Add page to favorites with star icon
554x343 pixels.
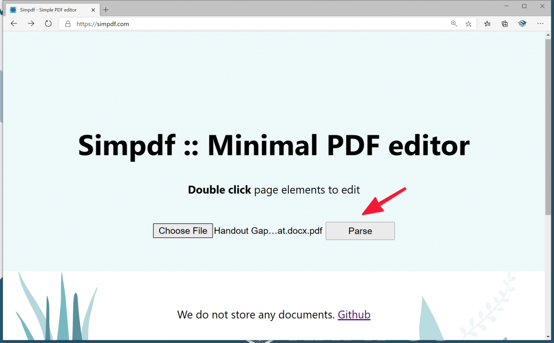[x=469, y=24]
